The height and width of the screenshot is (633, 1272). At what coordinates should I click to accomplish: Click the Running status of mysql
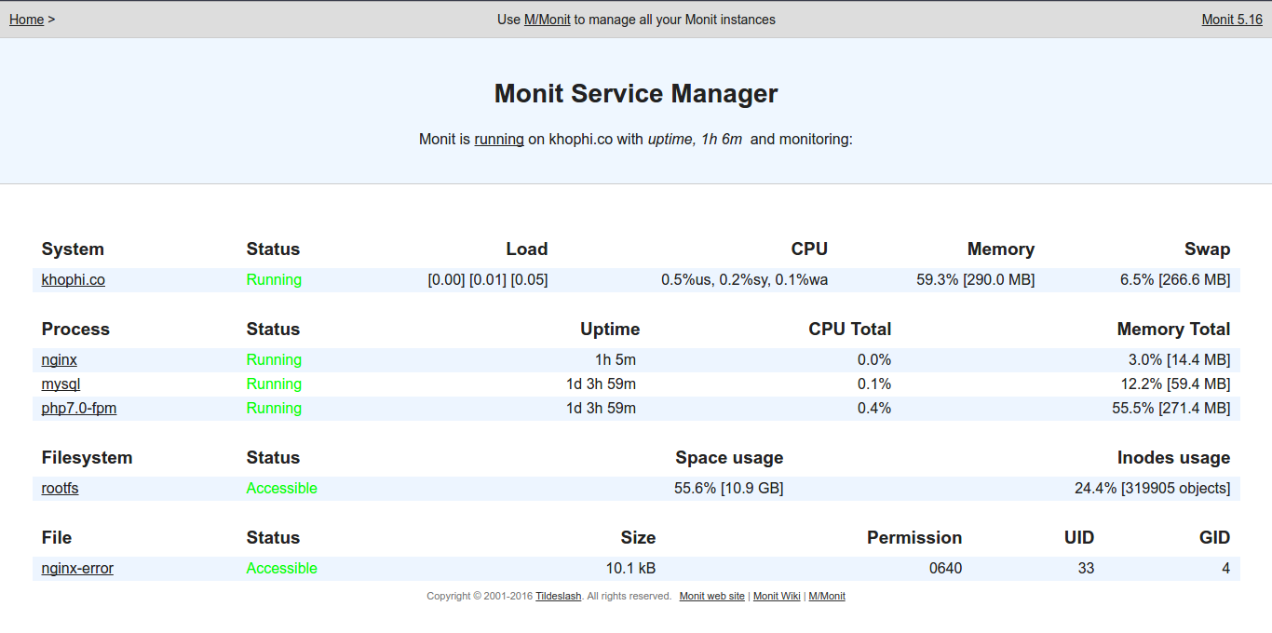274,384
